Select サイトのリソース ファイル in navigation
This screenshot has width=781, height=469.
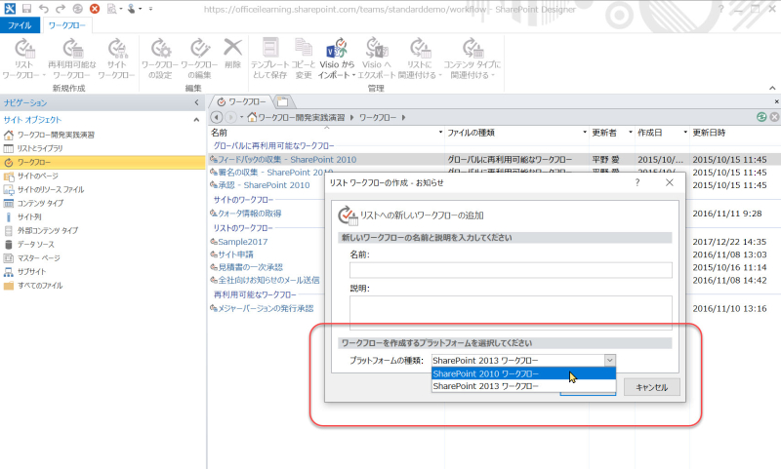point(51,189)
